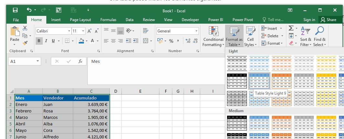Open the font size 11 dropdown
This screenshot has width=344, height=139.
(x=83, y=31)
